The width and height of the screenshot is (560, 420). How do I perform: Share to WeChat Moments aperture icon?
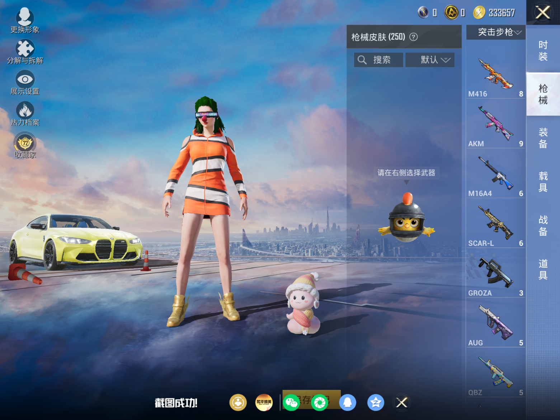coord(320,402)
